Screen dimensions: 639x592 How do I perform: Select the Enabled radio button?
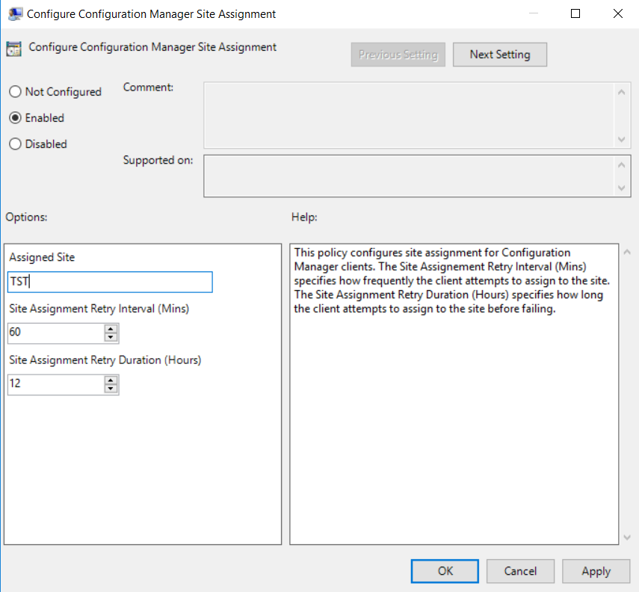coord(15,118)
